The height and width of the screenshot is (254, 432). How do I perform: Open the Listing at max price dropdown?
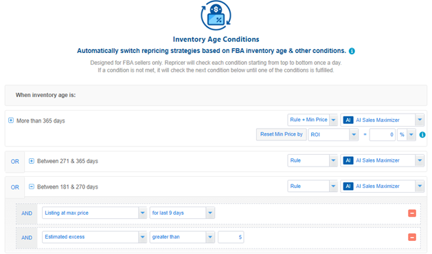tap(94, 213)
